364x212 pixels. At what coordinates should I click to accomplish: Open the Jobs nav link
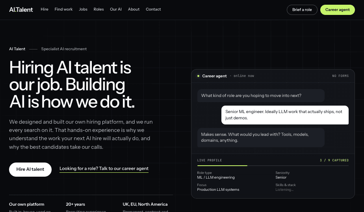click(83, 9)
